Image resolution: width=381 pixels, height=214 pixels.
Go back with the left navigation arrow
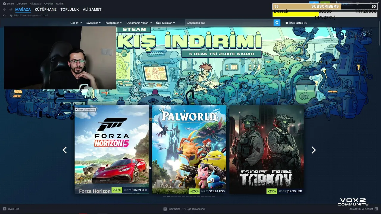tap(4, 10)
